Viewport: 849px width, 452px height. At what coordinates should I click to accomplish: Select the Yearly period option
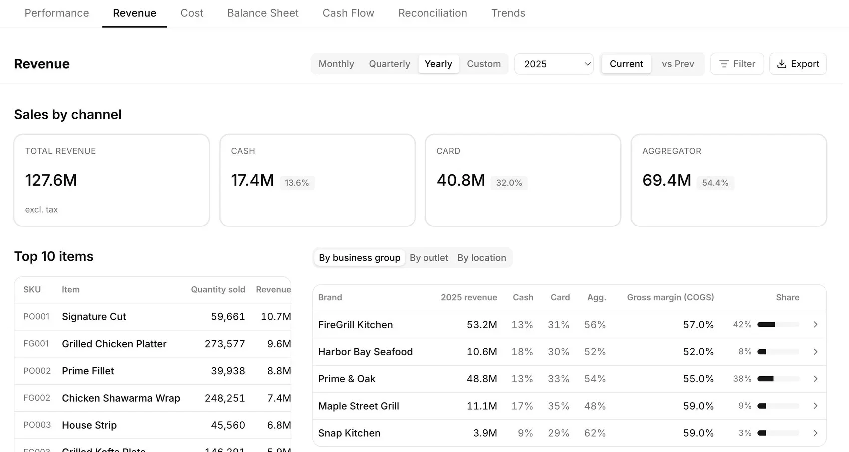click(x=438, y=64)
